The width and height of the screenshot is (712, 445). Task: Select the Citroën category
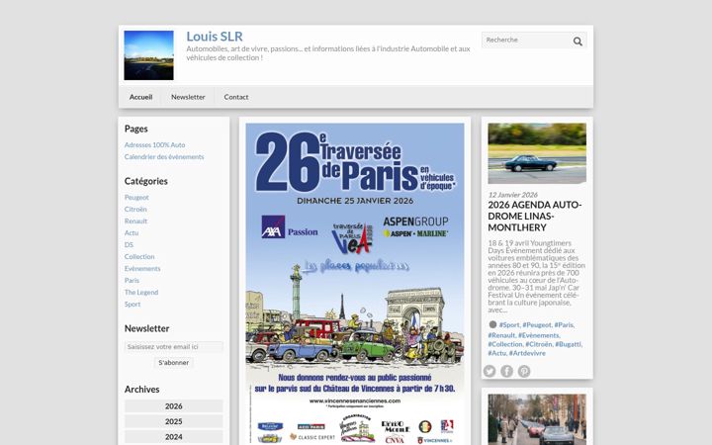pyautogui.click(x=135, y=210)
